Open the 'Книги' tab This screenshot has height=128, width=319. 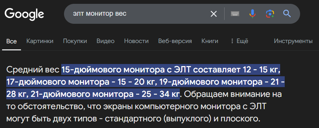pos(210,41)
